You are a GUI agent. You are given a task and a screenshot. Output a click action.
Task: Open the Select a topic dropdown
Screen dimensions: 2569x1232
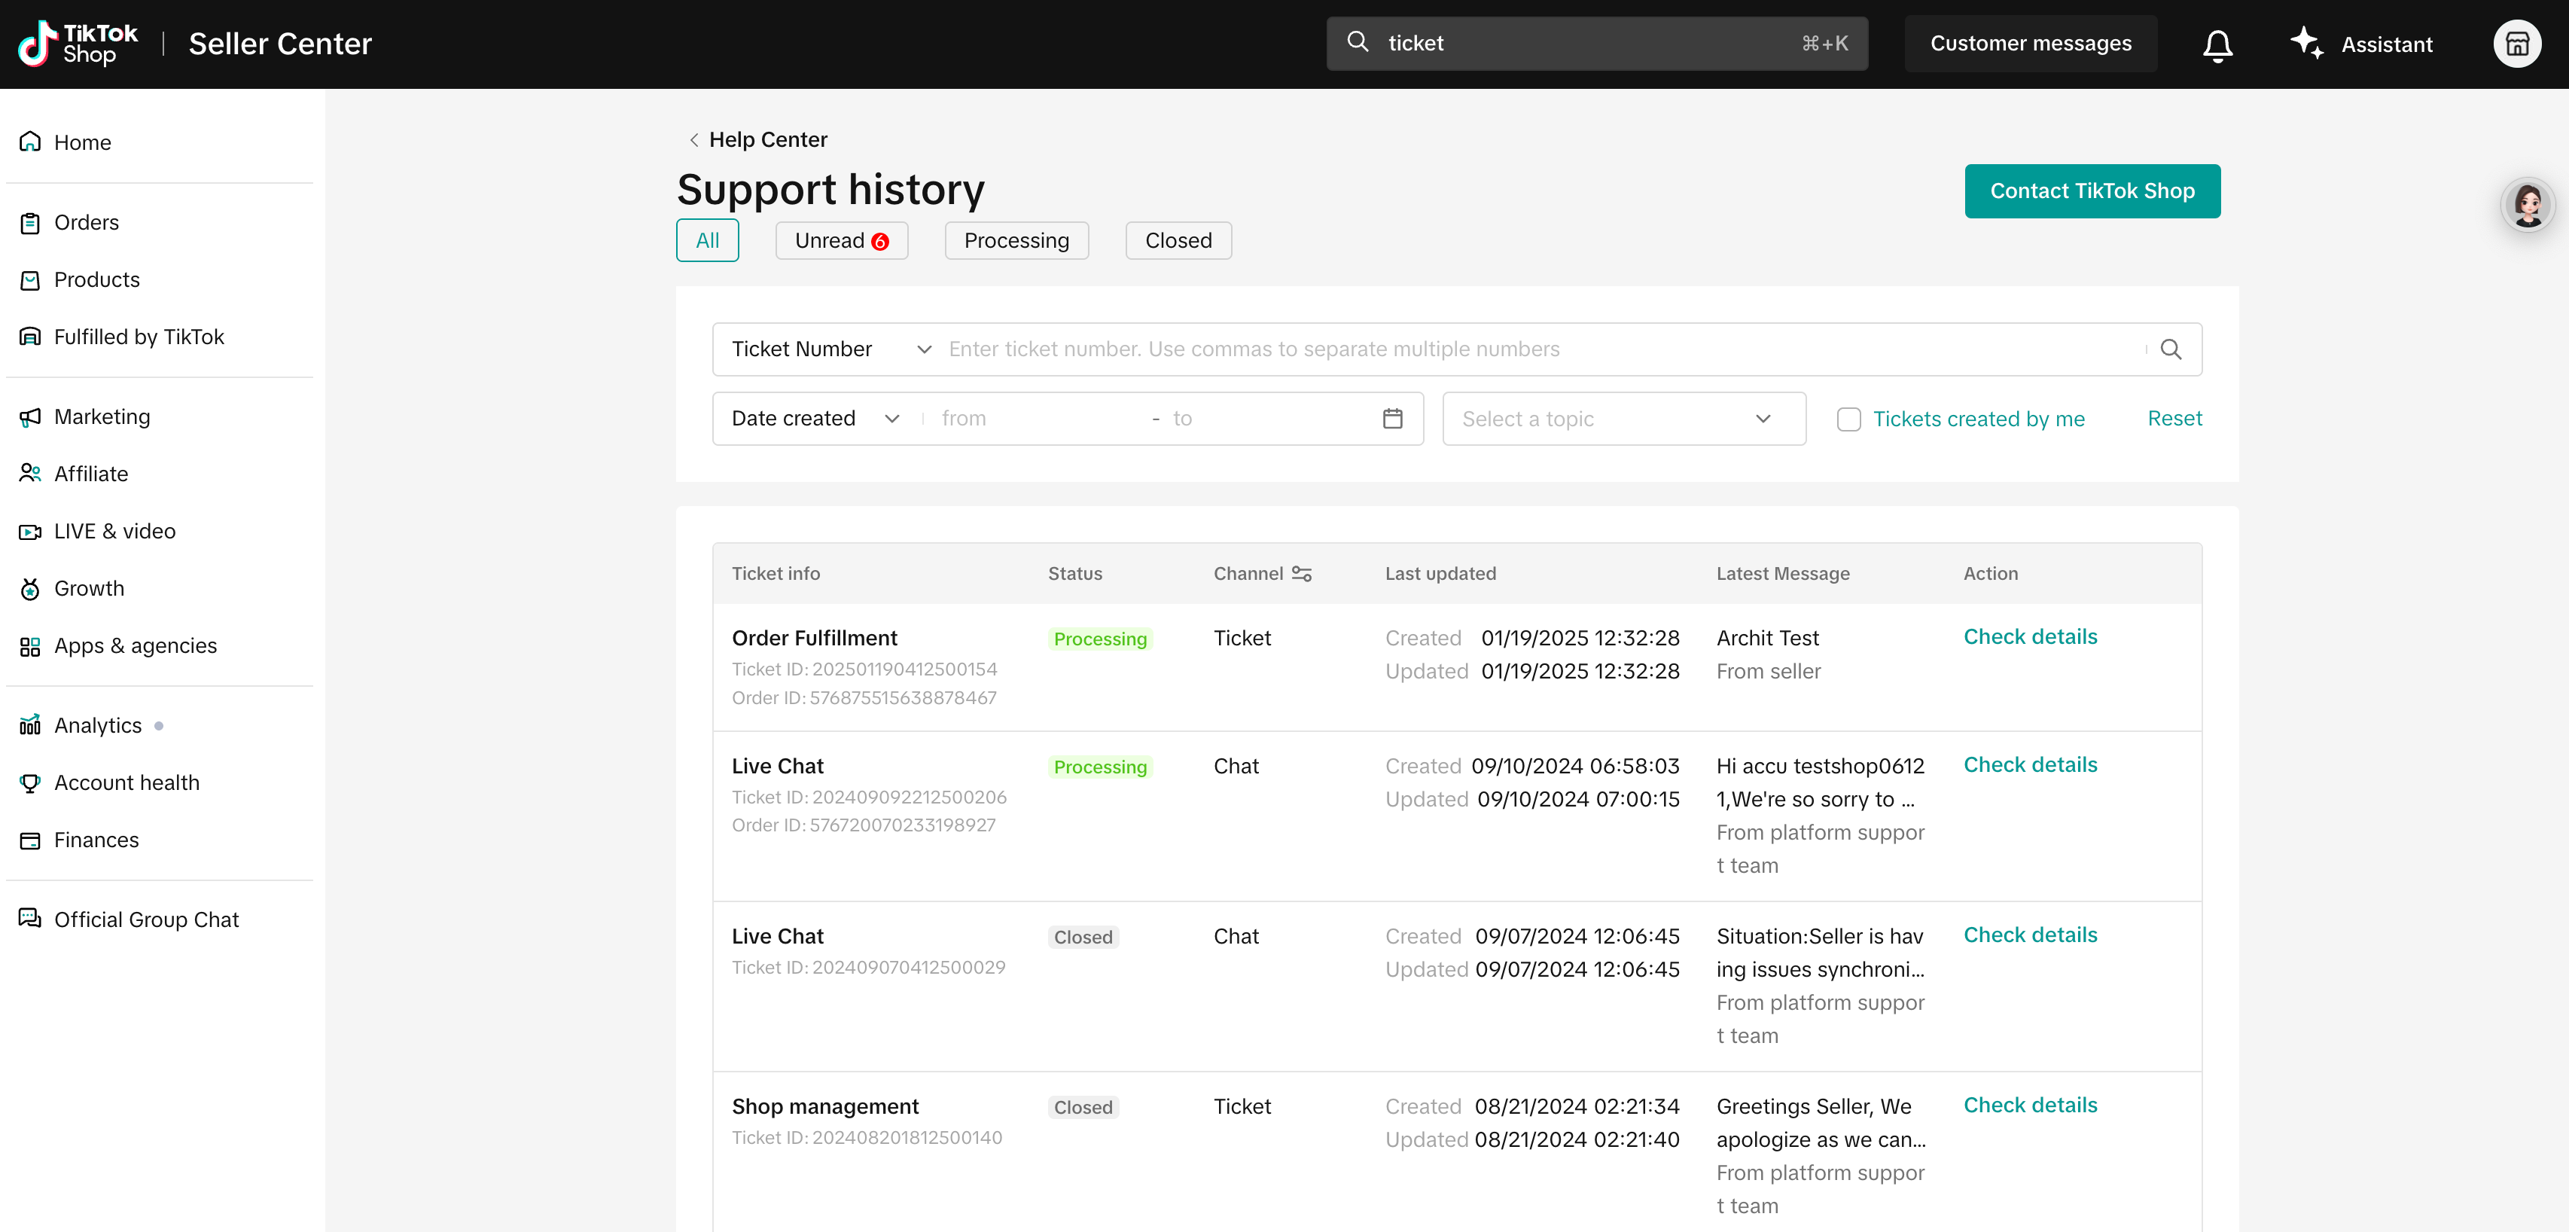click(1623, 419)
